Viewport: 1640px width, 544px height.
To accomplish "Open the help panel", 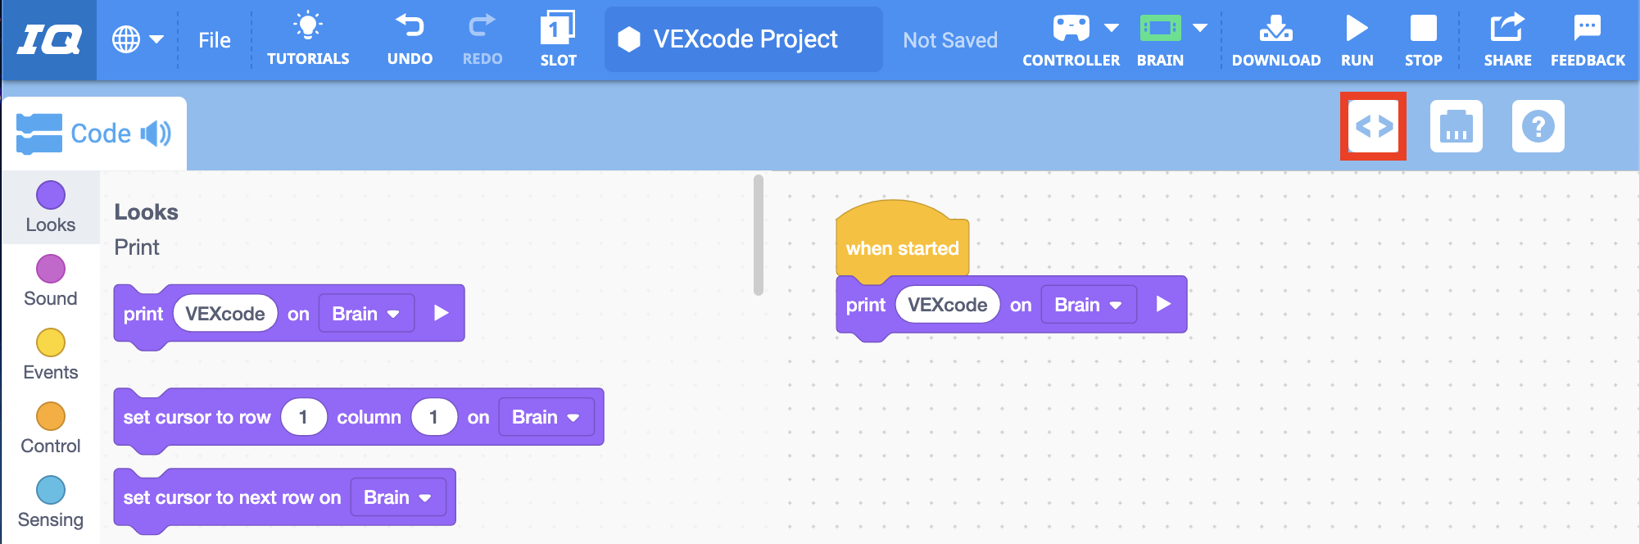I will click(x=1538, y=127).
